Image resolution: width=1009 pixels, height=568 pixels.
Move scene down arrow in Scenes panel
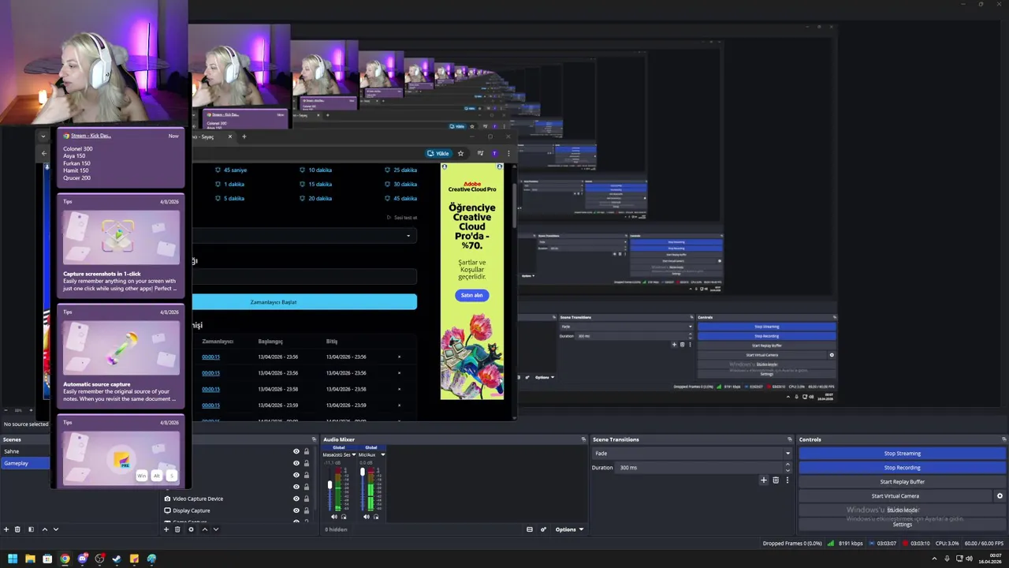pos(55,529)
